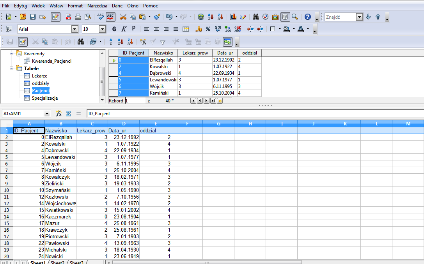424x264 pixels.
Task: Open the Edytuj menu
Action: click(20, 6)
